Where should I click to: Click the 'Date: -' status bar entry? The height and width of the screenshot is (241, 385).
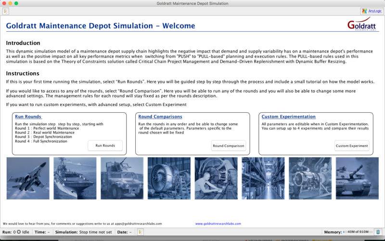pyautogui.click(x=124, y=232)
